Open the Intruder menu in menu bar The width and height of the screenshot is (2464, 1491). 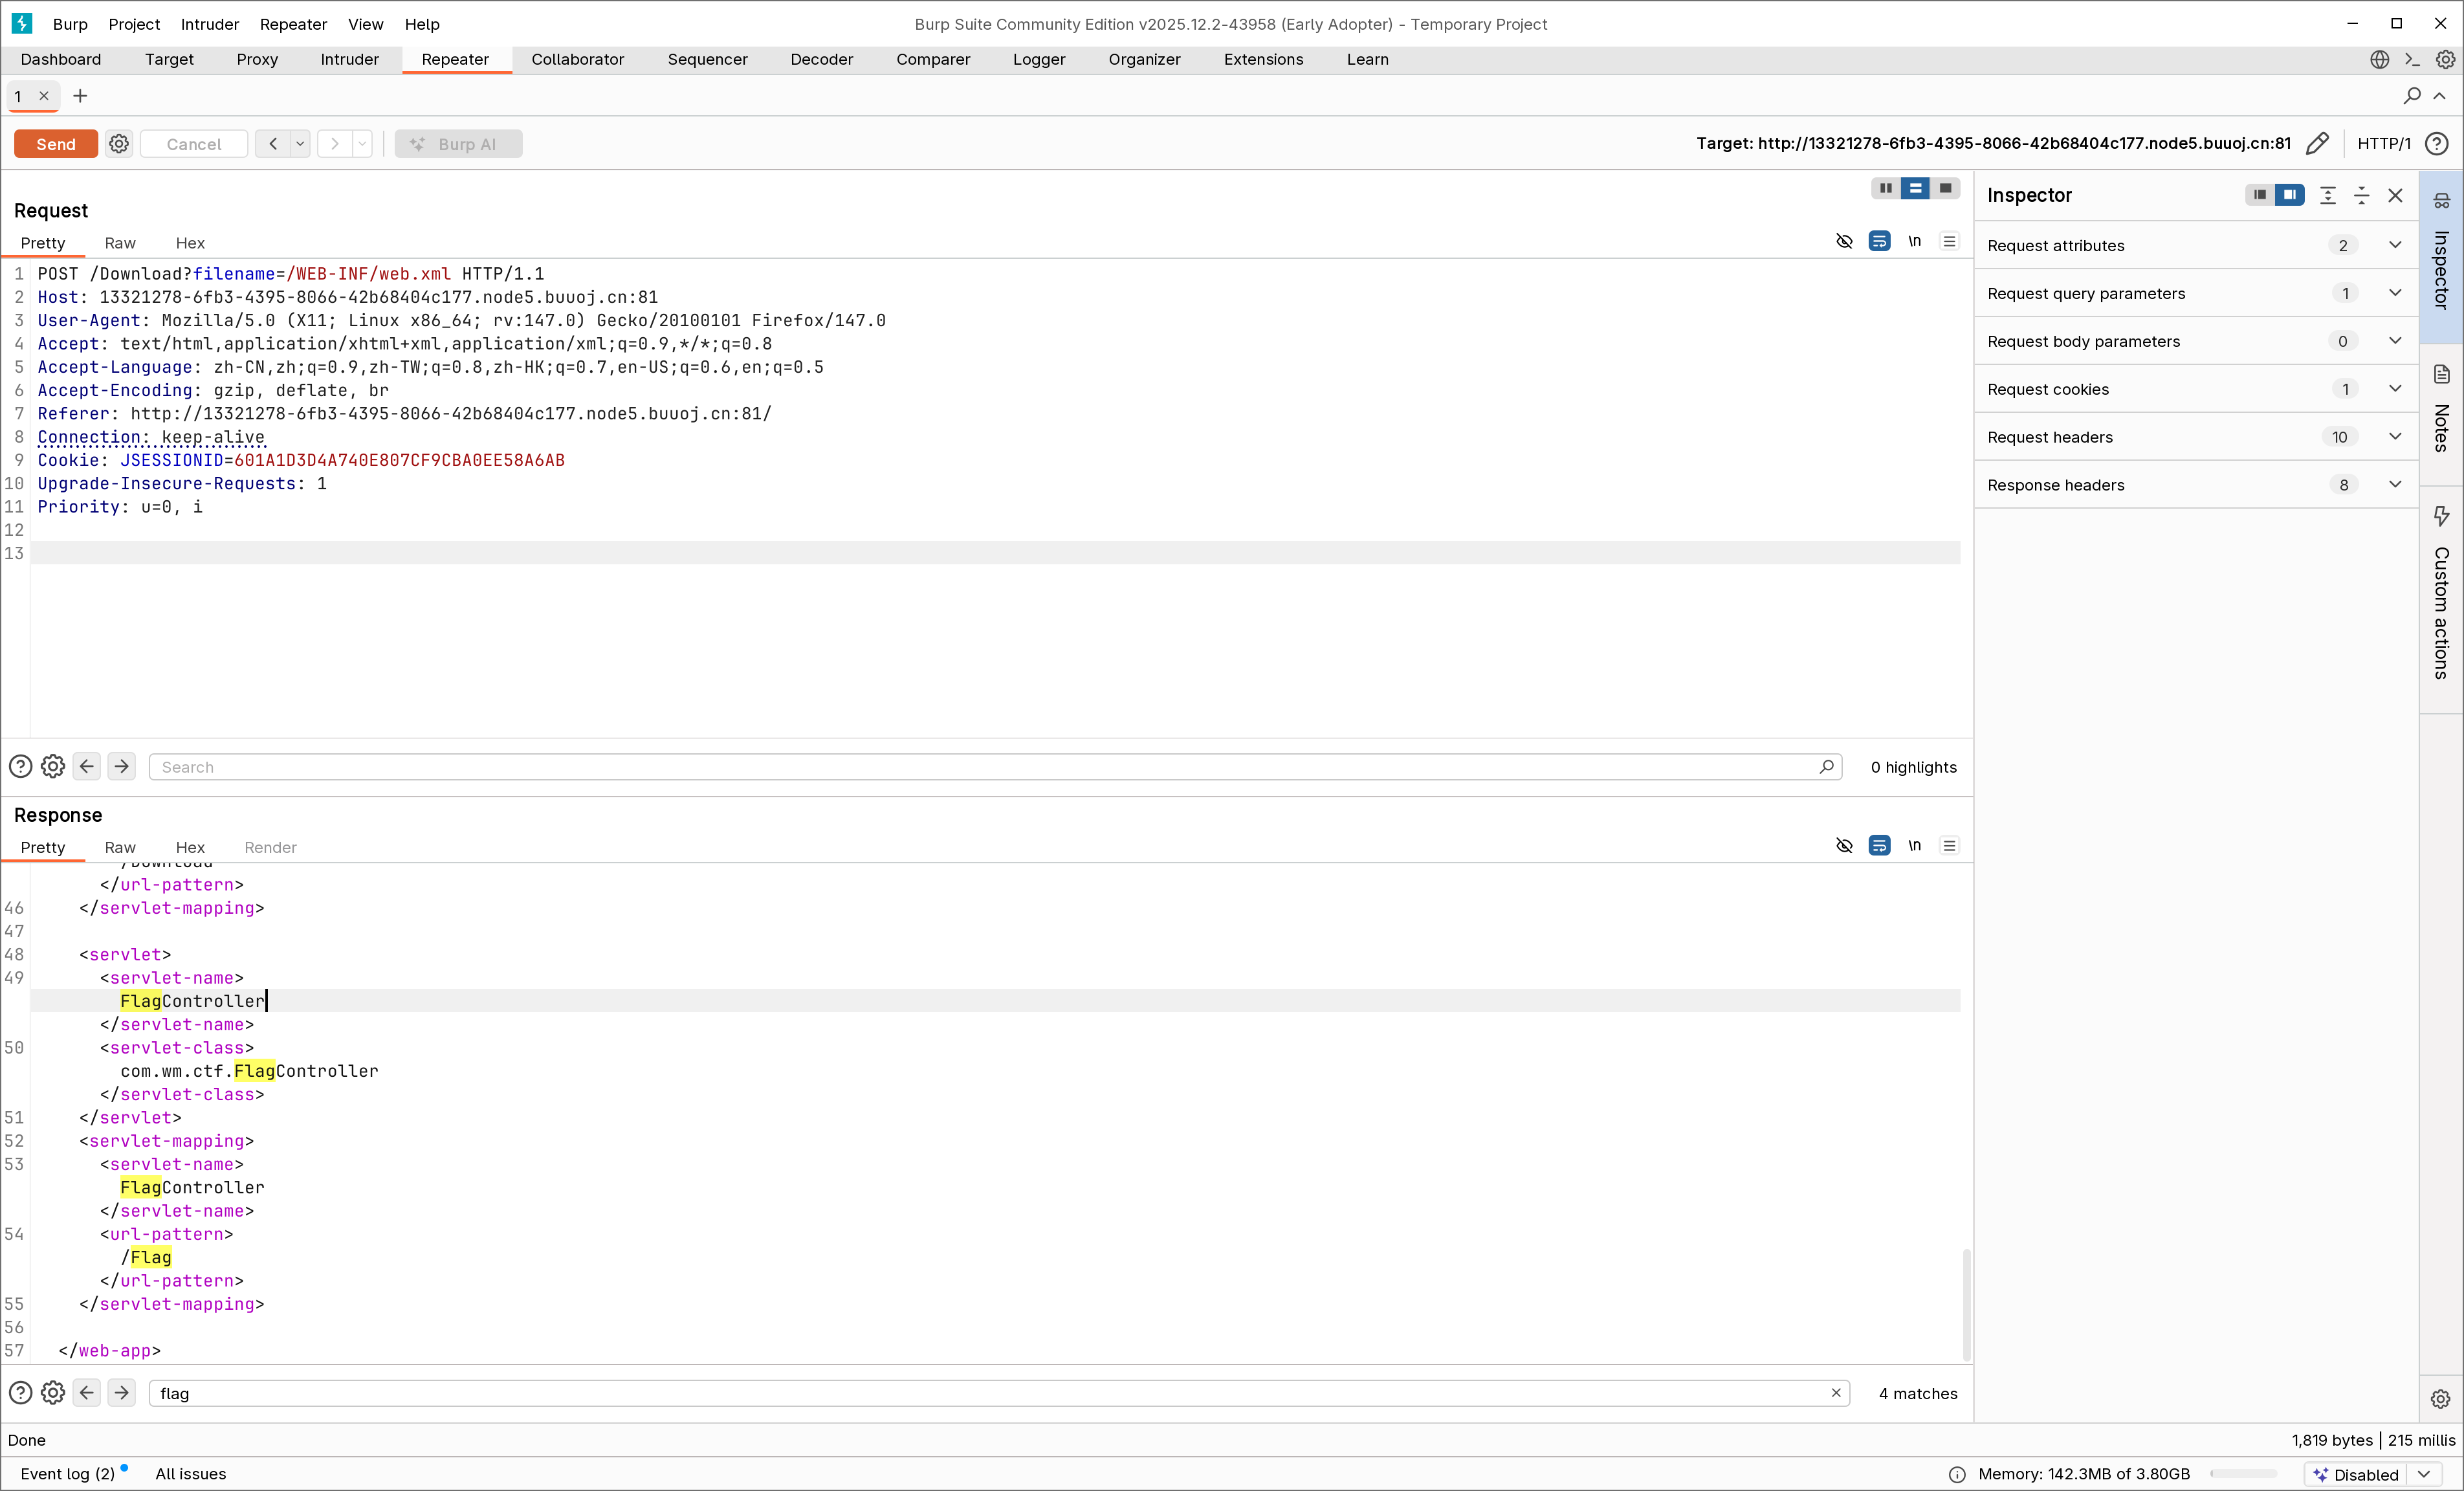(x=209, y=24)
